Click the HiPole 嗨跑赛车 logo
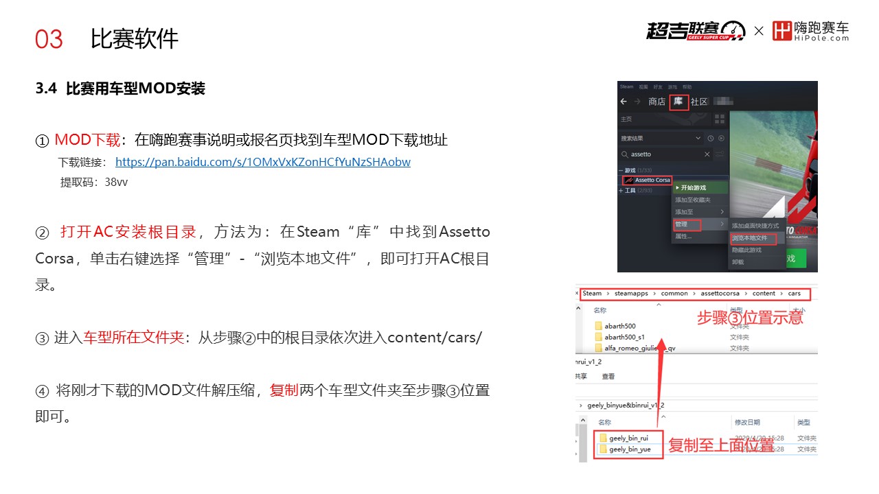Viewport: 879px width, 494px height. [x=810, y=31]
